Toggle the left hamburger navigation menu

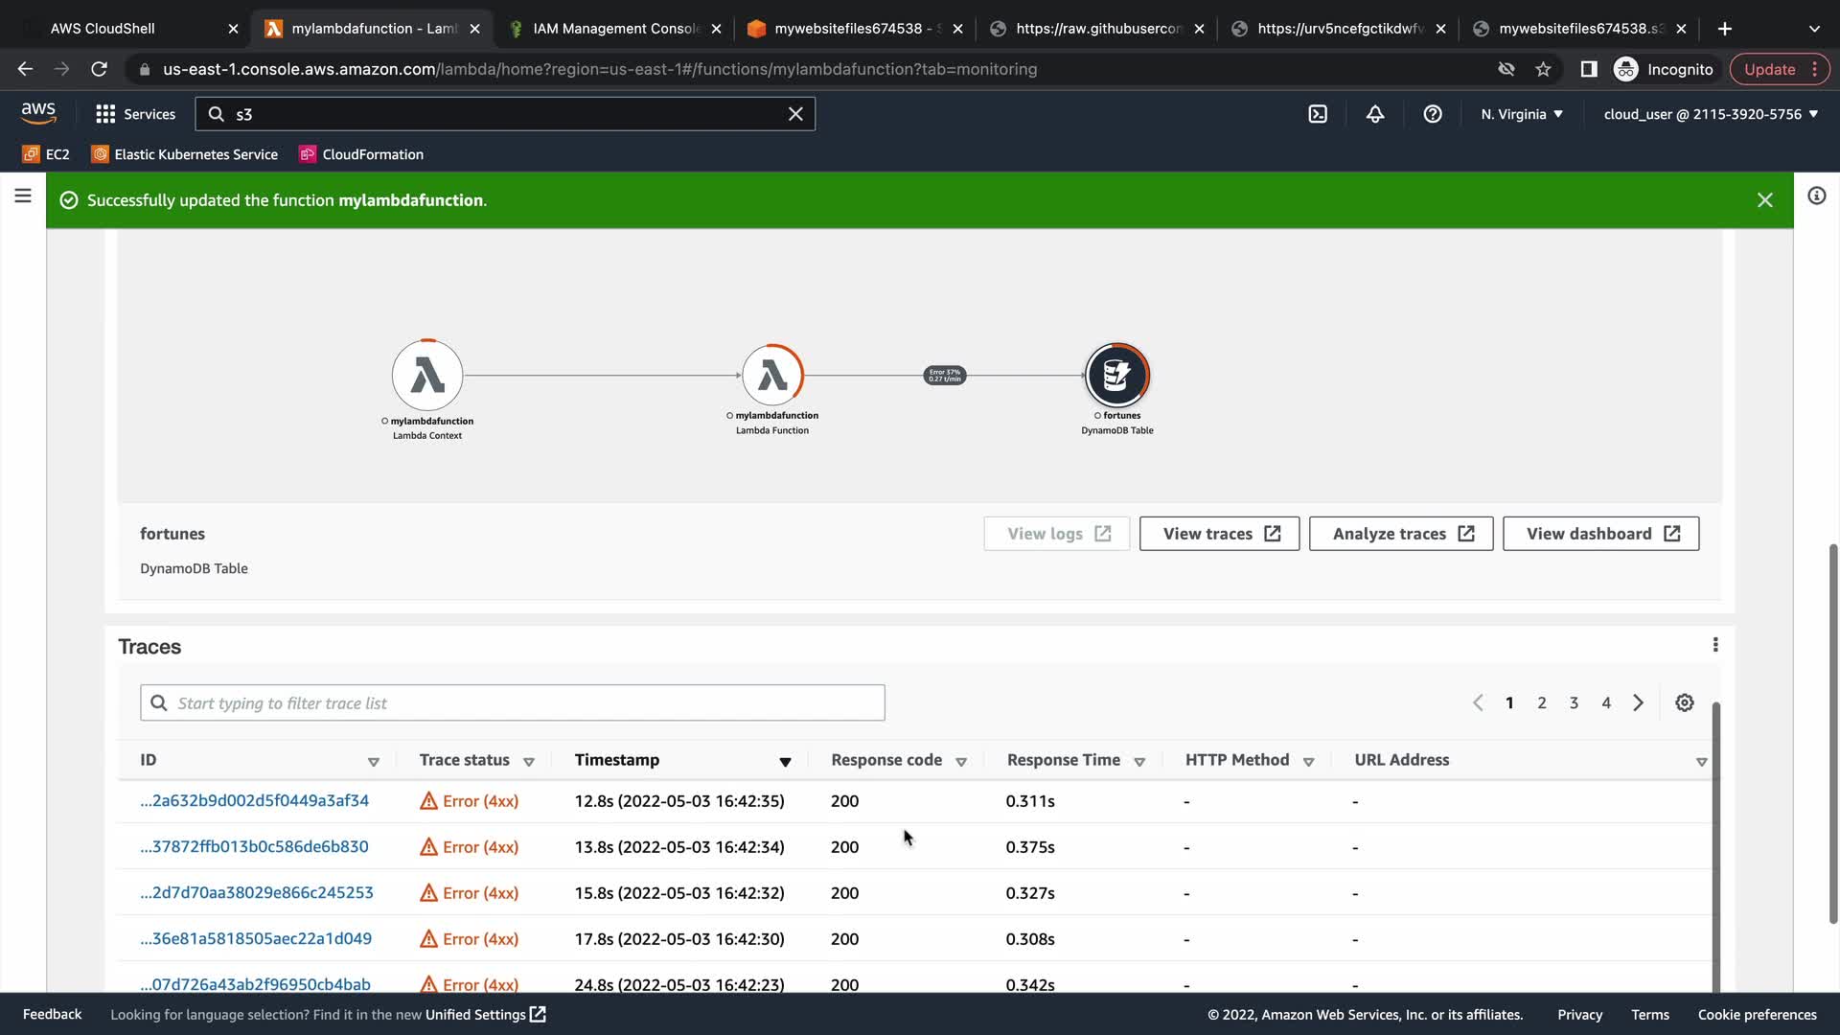(23, 195)
